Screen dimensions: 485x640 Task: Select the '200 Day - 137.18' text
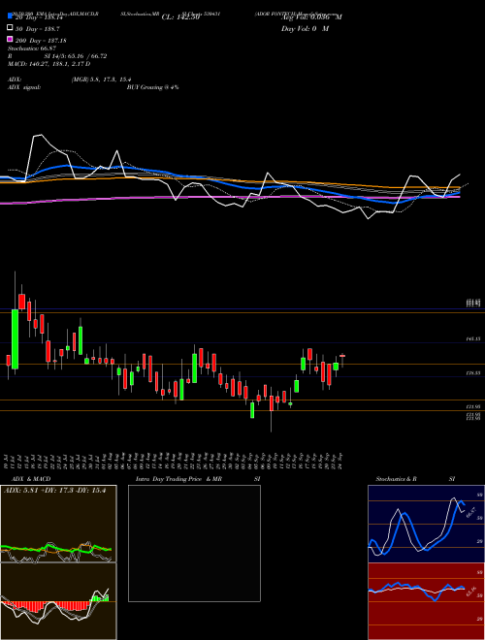(x=41, y=41)
